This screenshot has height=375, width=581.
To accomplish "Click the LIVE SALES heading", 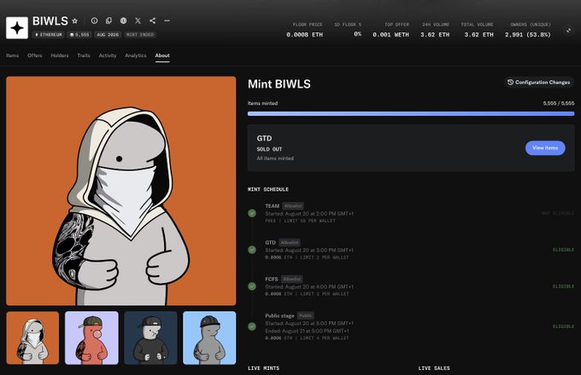I will (434, 368).
